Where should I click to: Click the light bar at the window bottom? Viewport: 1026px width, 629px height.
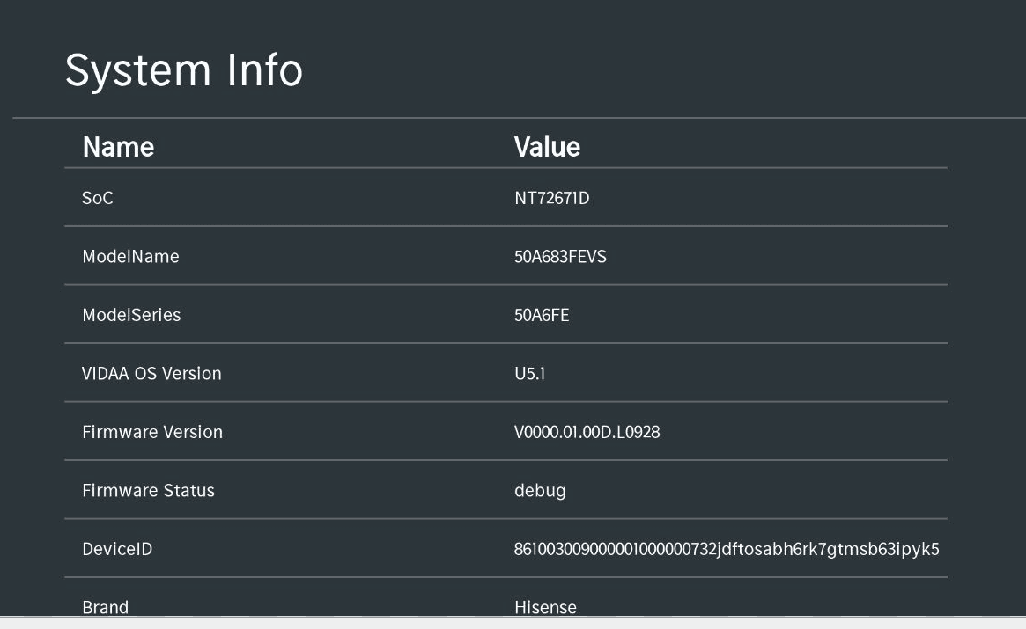[513, 623]
